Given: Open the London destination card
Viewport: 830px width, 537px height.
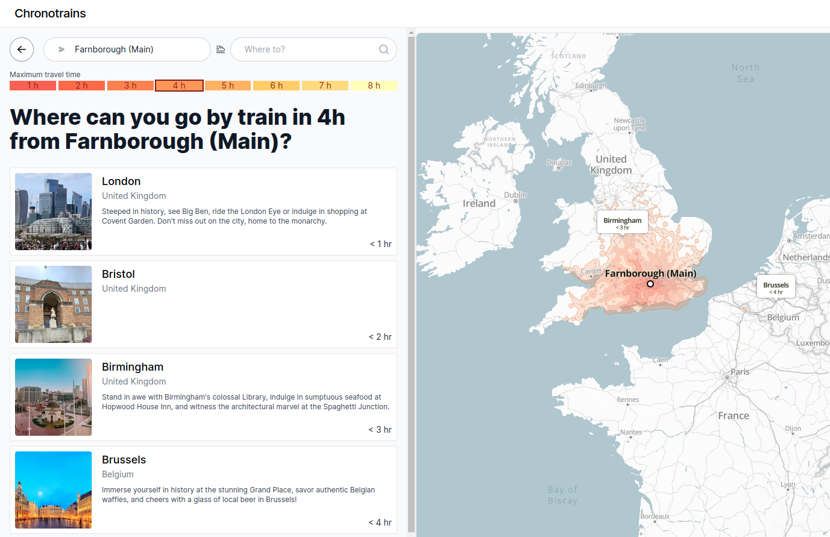Looking at the screenshot, I should 203,212.
